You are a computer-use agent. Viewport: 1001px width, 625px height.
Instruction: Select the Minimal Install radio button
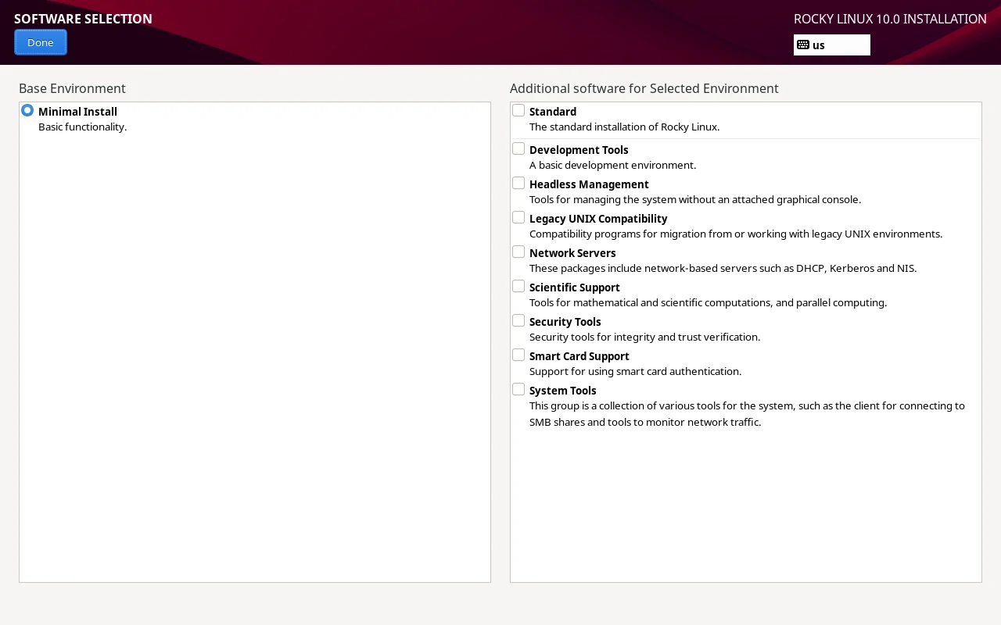tap(27, 110)
